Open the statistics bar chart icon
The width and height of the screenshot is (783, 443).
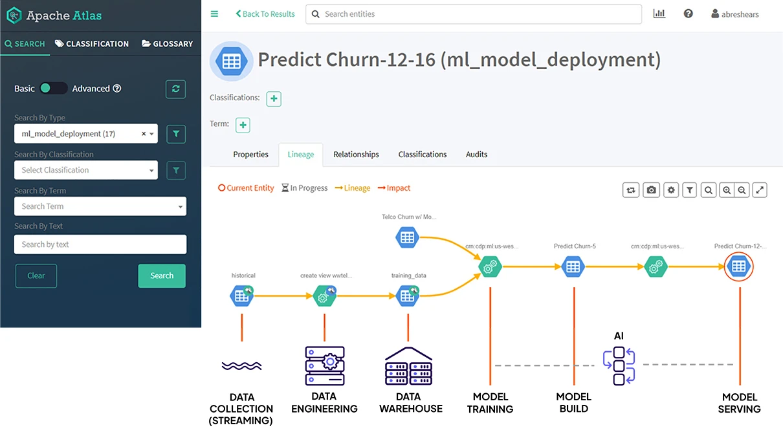pyautogui.click(x=659, y=13)
